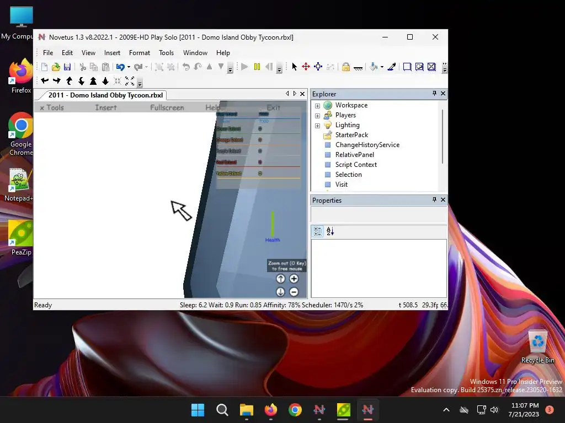
Task: Click the in-game Exit button
Action: (x=273, y=107)
